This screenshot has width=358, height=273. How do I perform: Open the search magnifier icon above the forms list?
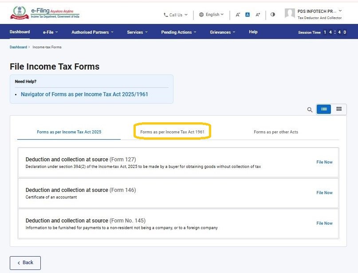(x=310, y=110)
